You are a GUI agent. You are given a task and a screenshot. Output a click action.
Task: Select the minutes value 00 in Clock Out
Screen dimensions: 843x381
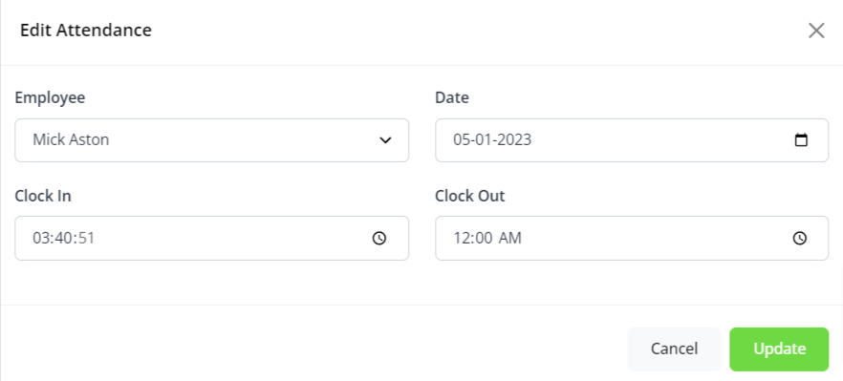(484, 238)
